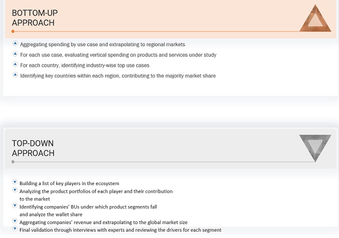Click the gray dot on the Top-Down line

pyautogui.click(x=13, y=162)
